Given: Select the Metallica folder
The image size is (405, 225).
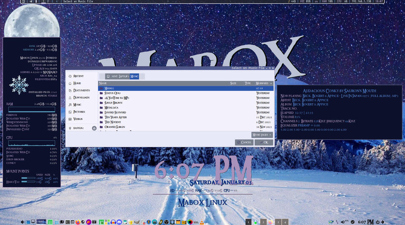Looking at the screenshot, I should (112, 108).
